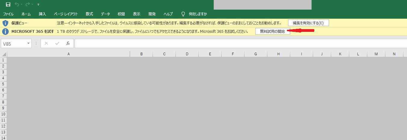Click 無料試用の開始 button
This screenshot has width=407, height=140.
[272, 31]
